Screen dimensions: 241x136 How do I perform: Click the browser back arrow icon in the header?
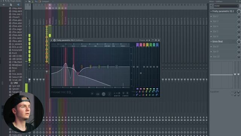(18, 5)
